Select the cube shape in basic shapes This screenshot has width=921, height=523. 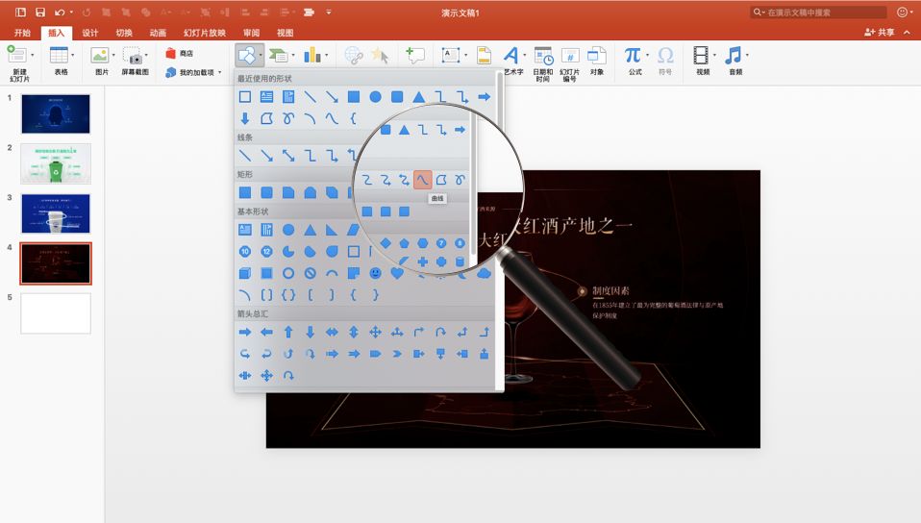coord(245,273)
